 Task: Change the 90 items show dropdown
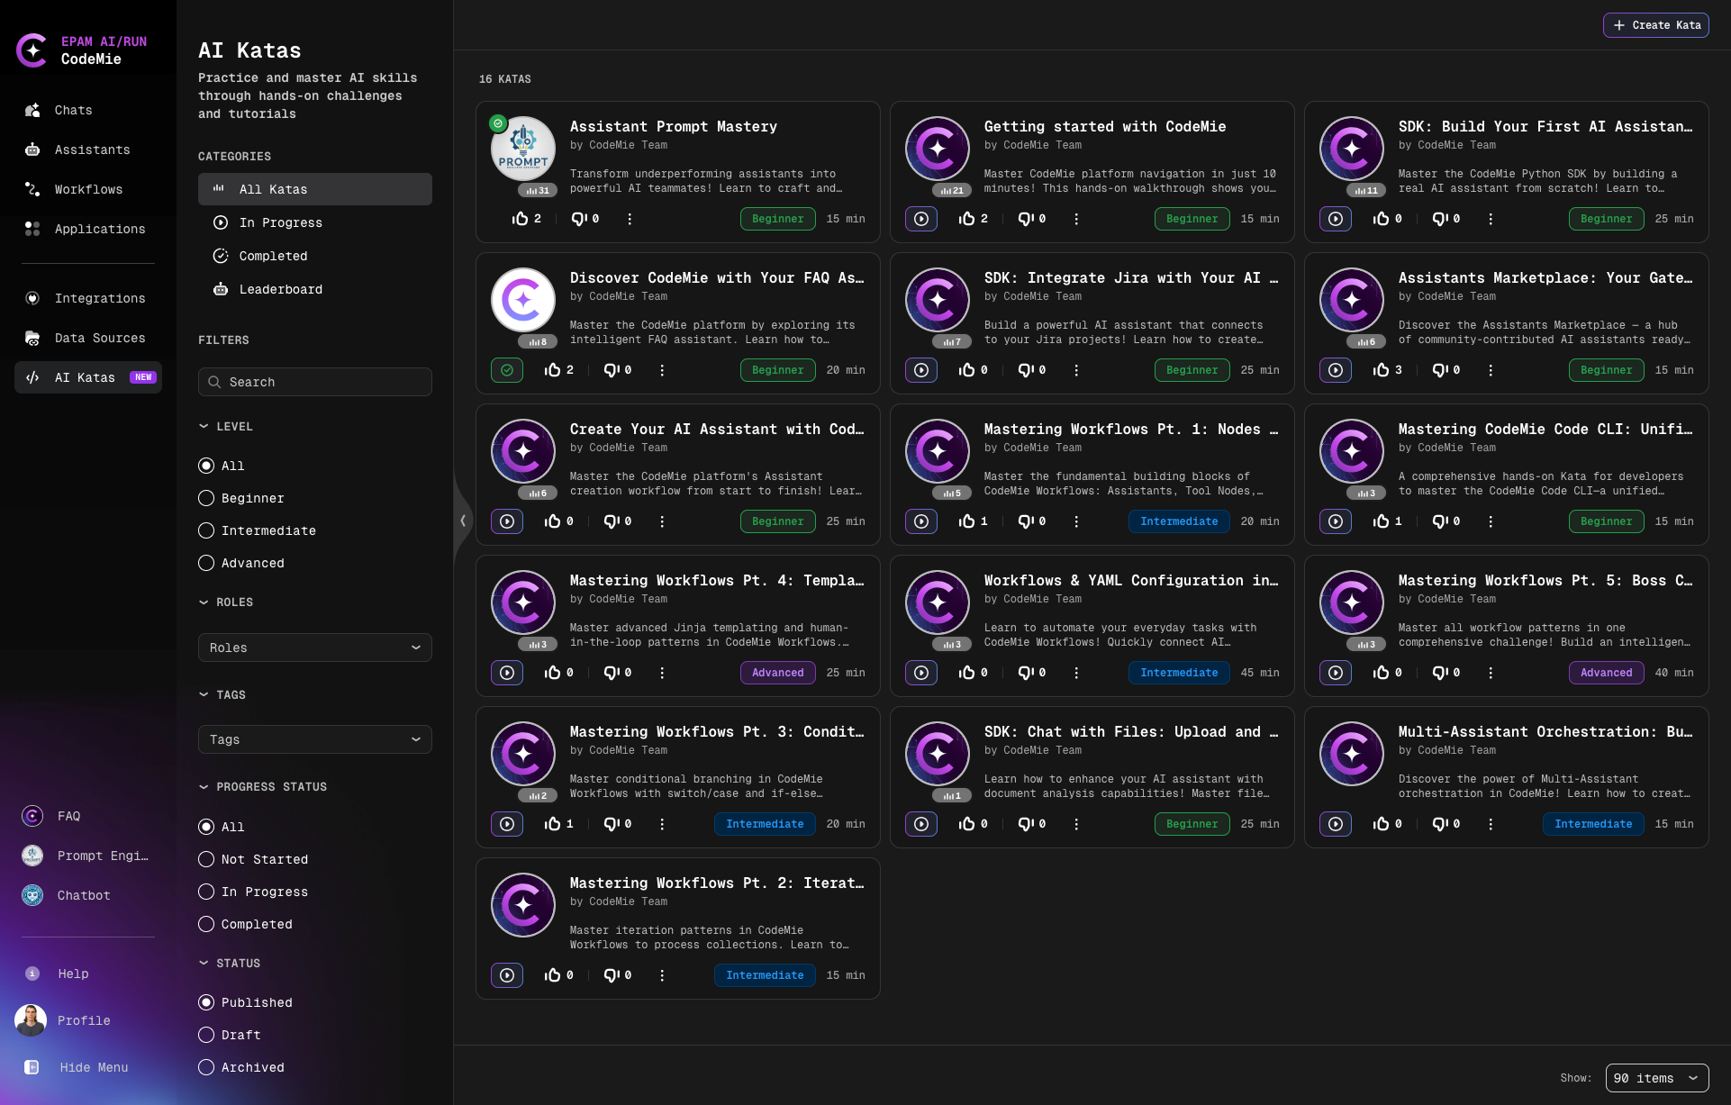tap(1656, 1078)
